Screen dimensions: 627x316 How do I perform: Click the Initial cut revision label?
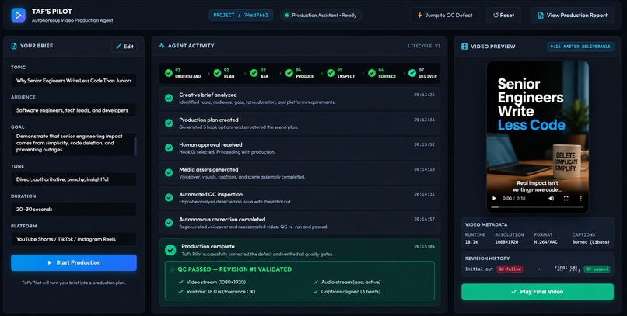pyautogui.click(x=479, y=269)
